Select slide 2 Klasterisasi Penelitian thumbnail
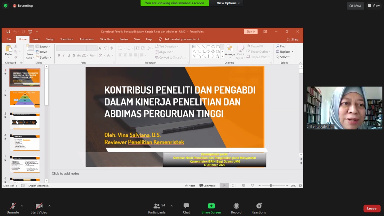The width and height of the screenshot is (384, 216). tap(25, 99)
